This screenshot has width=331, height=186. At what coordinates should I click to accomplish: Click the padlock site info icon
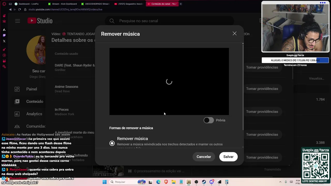pyautogui.click(x=25, y=10)
